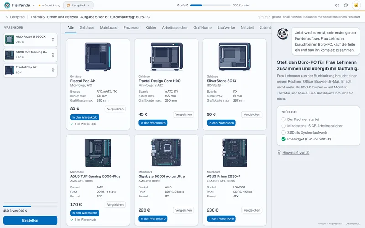
Task: Open the Impressum footer link
Action: point(336,223)
